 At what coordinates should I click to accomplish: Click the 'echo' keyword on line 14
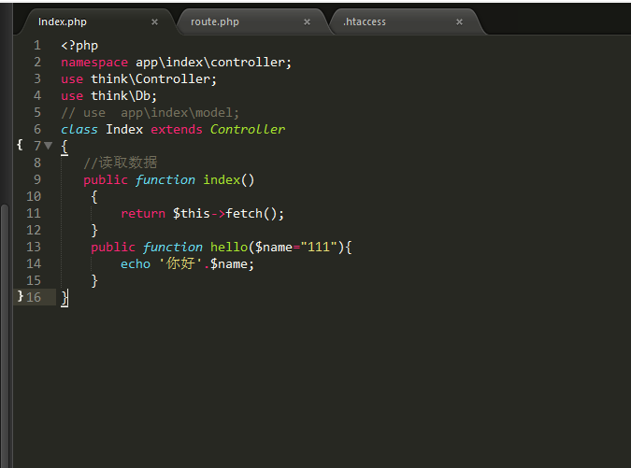[x=136, y=264]
